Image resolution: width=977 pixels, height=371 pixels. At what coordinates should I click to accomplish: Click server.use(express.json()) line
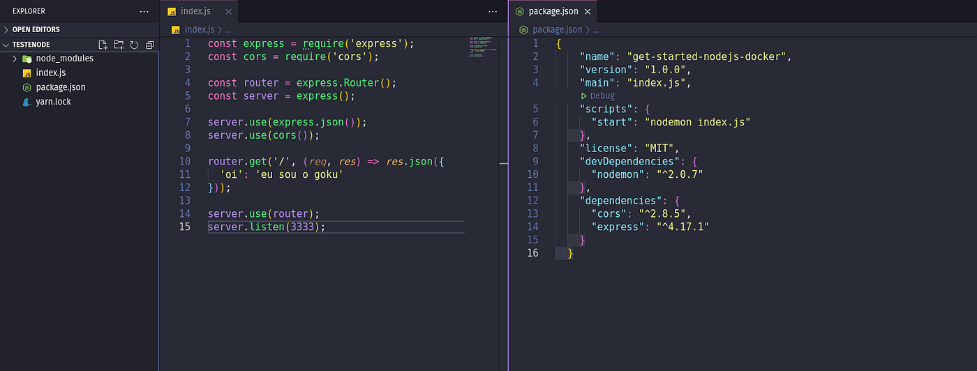coord(288,122)
